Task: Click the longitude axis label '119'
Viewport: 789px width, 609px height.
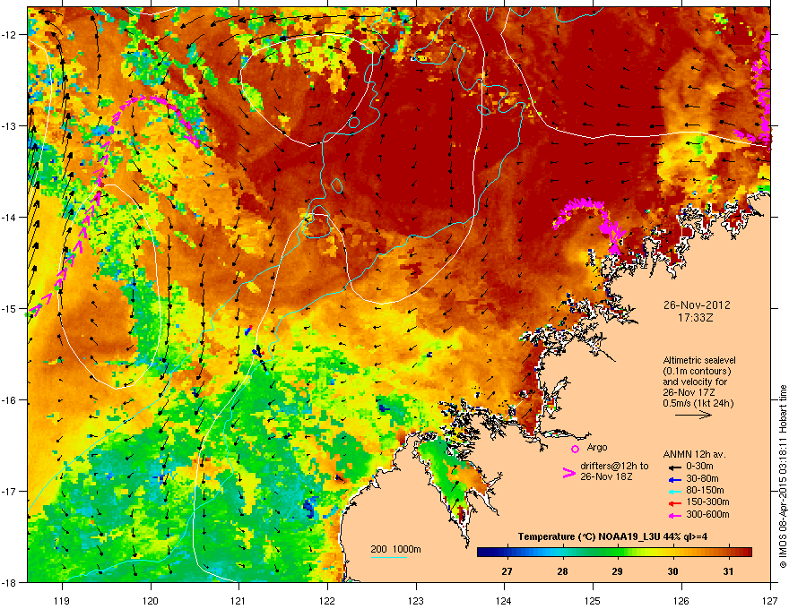Action: (62, 600)
